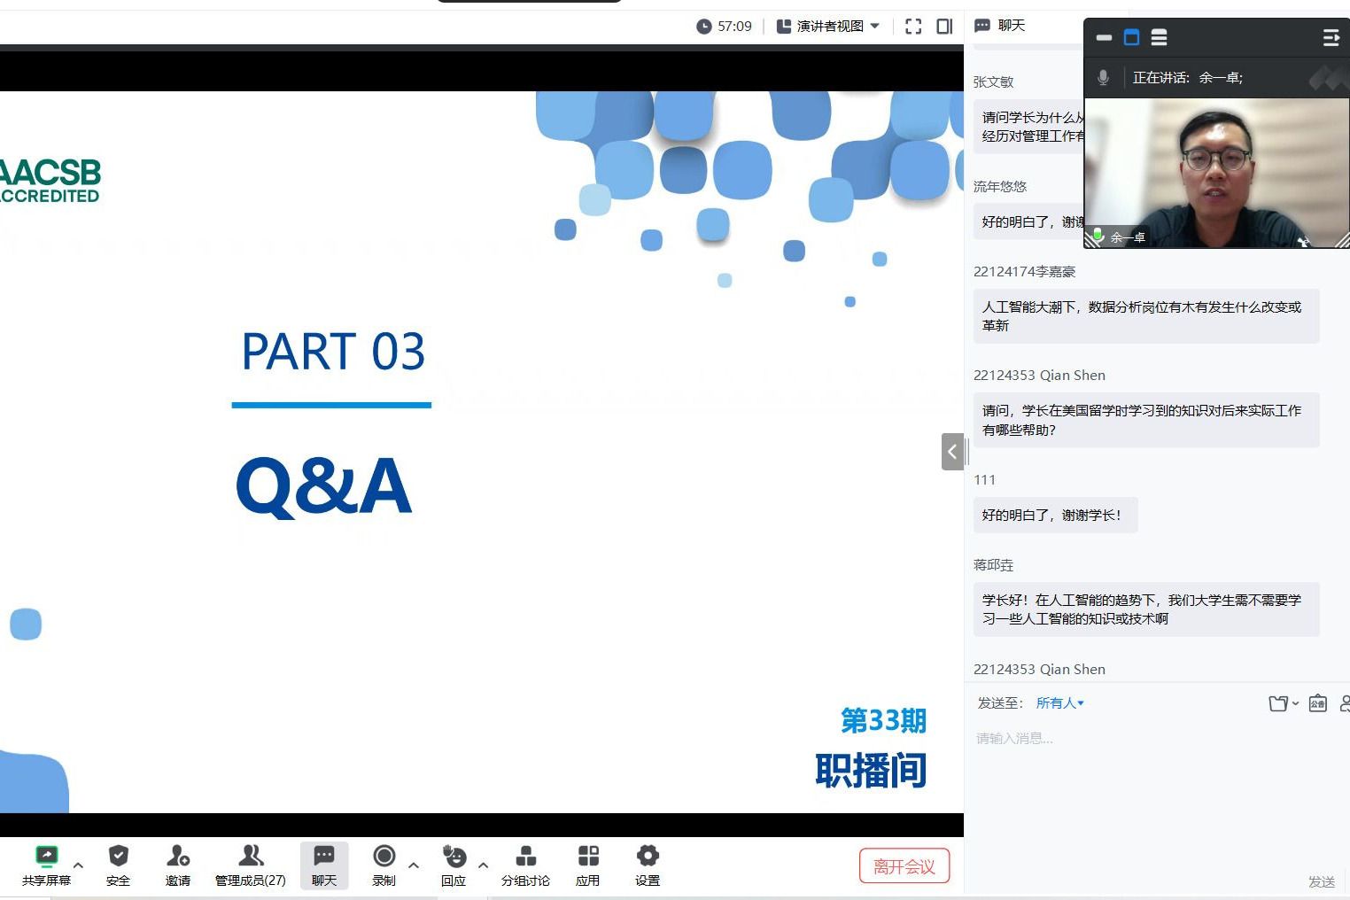Screen dimensions: 1350x900
Task: Expand the 演讲者视图 view dropdown
Action: click(x=829, y=27)
